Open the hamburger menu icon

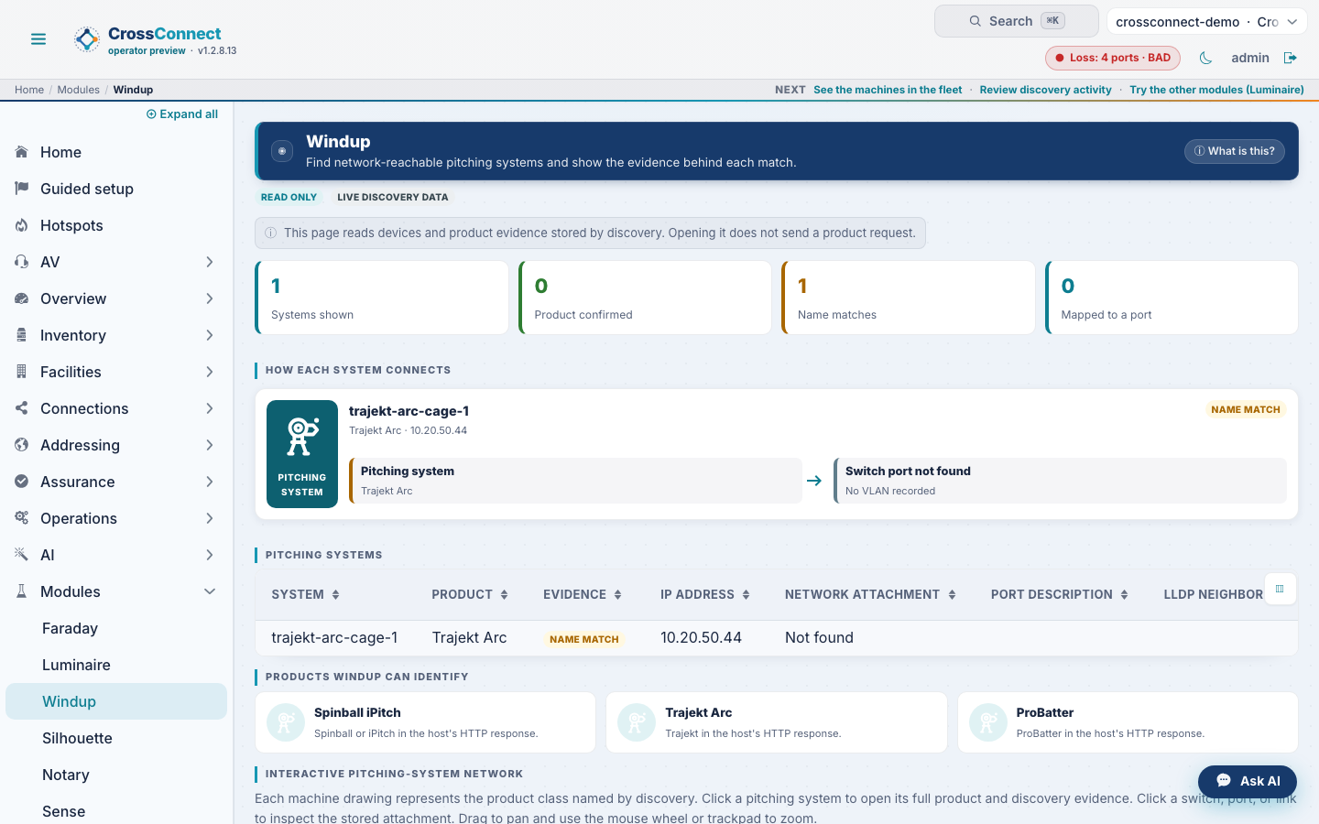[x=38, y=39]
